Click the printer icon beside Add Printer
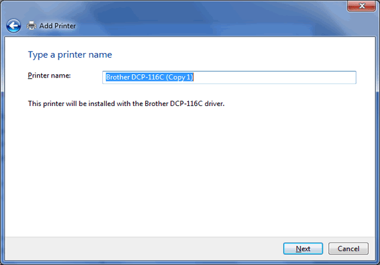 coord(31,25)
